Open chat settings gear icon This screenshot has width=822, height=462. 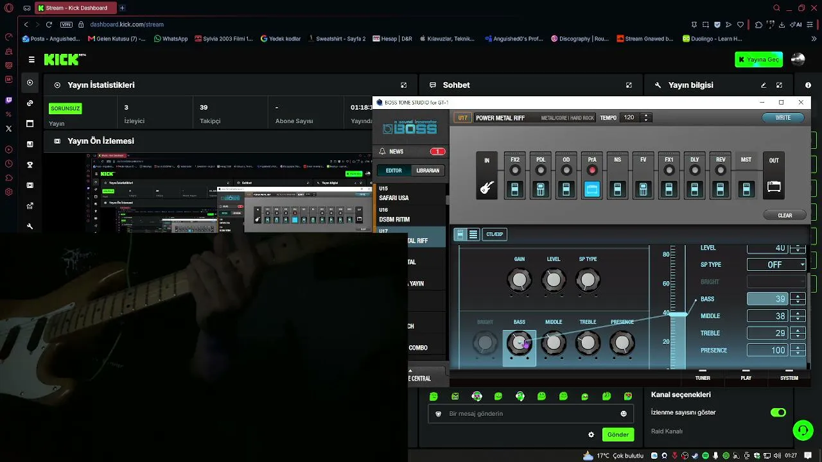pyautogui.click(x=591, y=434)
